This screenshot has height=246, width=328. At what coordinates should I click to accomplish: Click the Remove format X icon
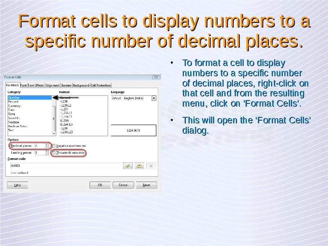(x=151, y=166)
